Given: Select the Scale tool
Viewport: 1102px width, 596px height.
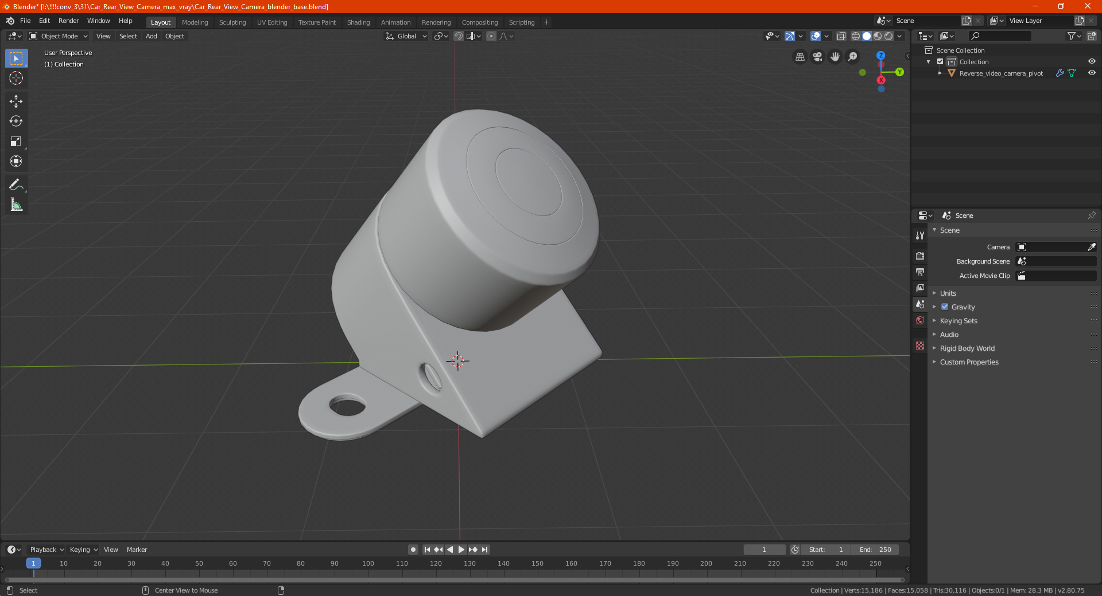Looking at the screenshot, I should 16,142.
